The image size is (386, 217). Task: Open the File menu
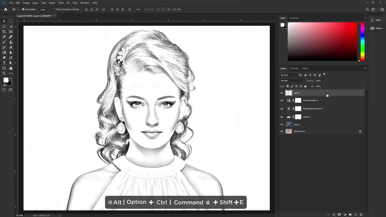[x=11, y=3]
